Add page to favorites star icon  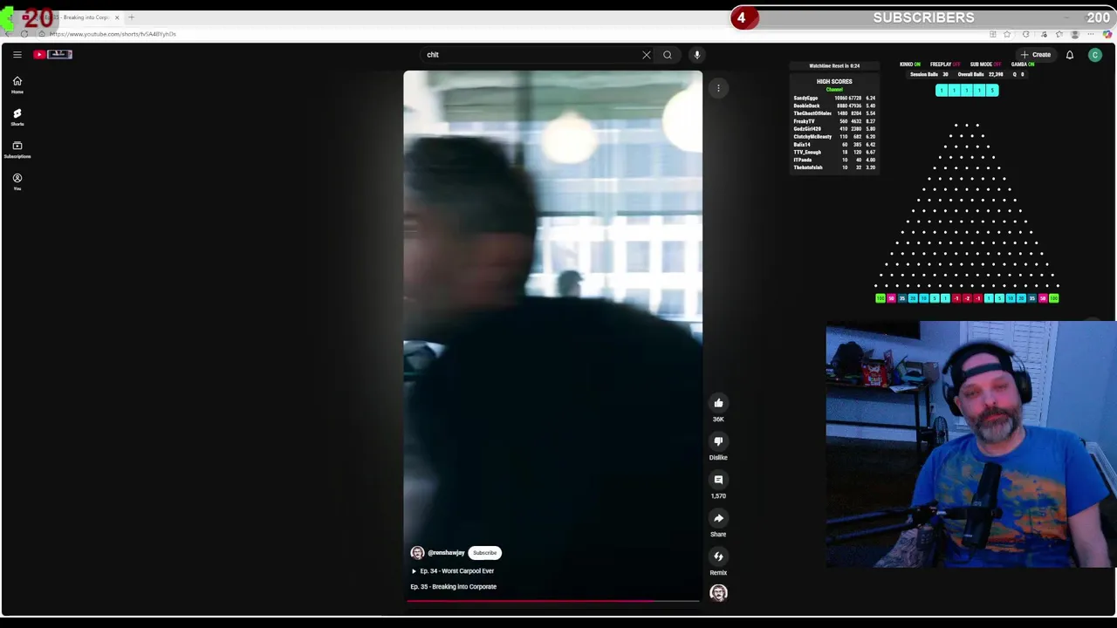1008,34
